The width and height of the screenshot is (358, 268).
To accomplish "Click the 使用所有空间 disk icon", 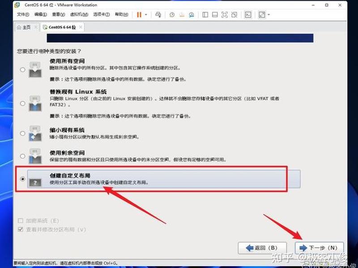I will tap(35, 70).
